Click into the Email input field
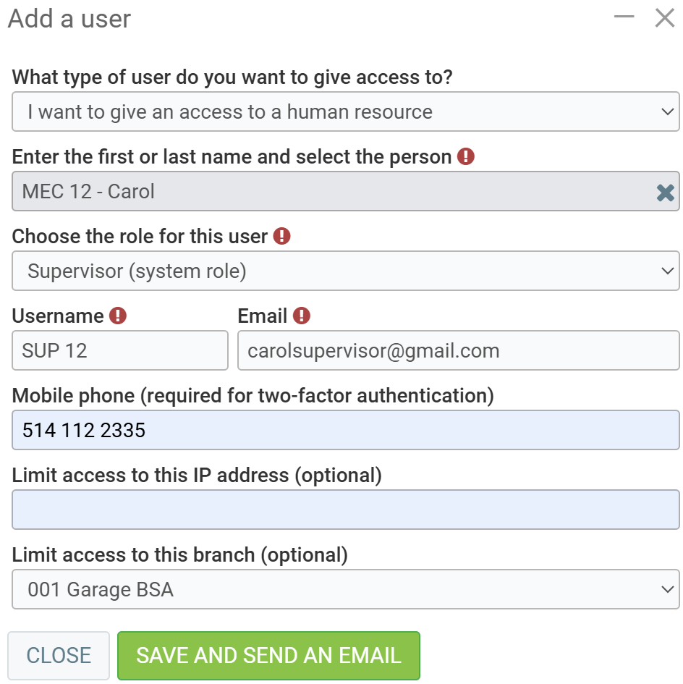Viewport: 683px width, 684px height. coord(458,351)
